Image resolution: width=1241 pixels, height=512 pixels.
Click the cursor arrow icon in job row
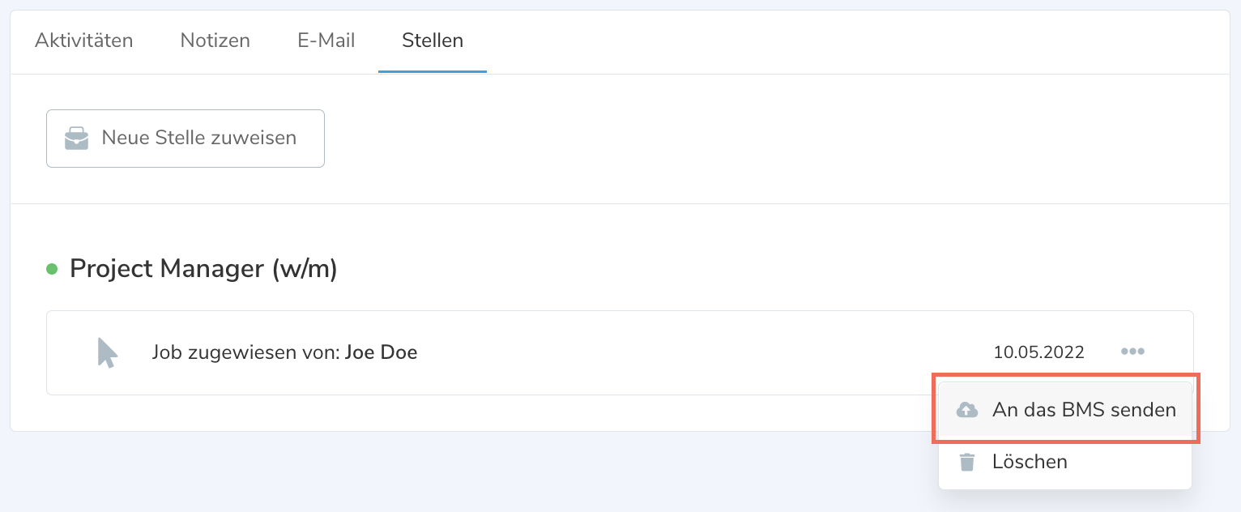tap(107, 353)
